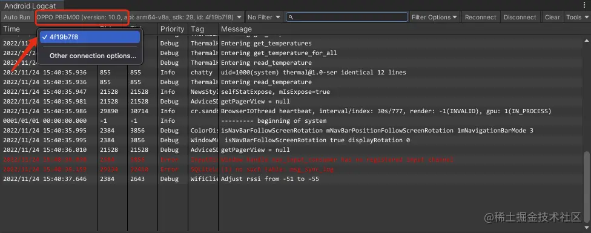The image size is (591, 233).
Task: Select device 4f19b7f8 in the popup menu
Action: [90, 37]
